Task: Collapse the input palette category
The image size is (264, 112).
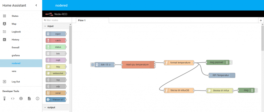Action: coord(56,26)
